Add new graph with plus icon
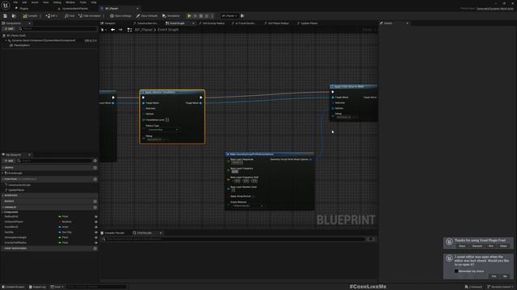 [95, 168]
